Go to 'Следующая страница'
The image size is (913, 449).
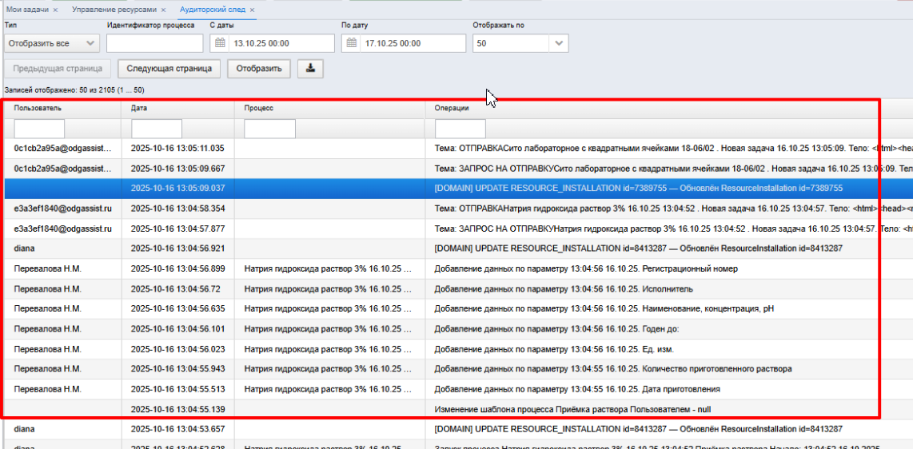169,68
